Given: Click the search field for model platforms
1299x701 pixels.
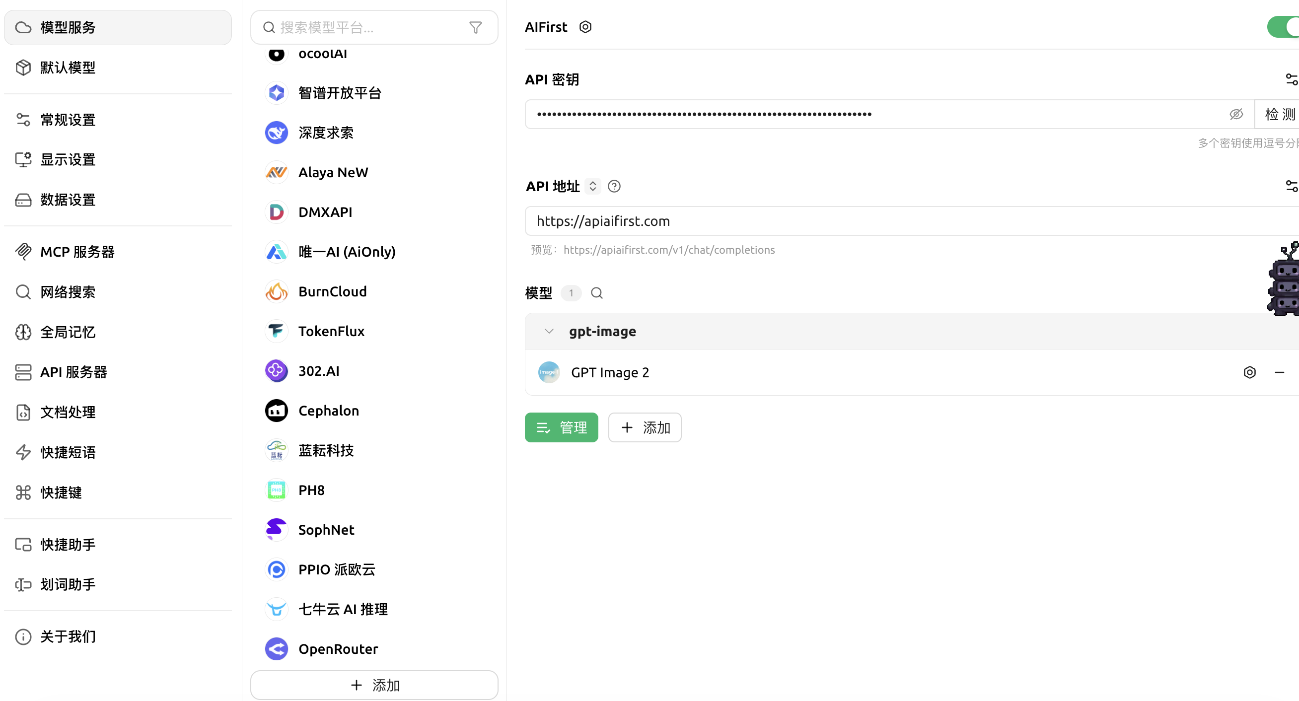Looking at the screenshot, I should click(374, 27).
